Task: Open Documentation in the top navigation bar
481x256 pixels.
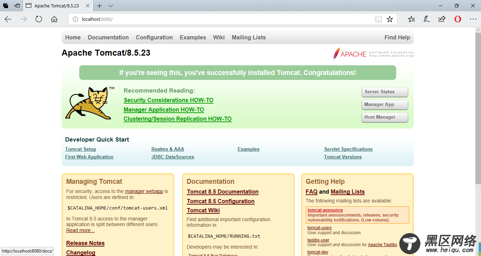Action: pyautogui.click(x=108, y=37)
